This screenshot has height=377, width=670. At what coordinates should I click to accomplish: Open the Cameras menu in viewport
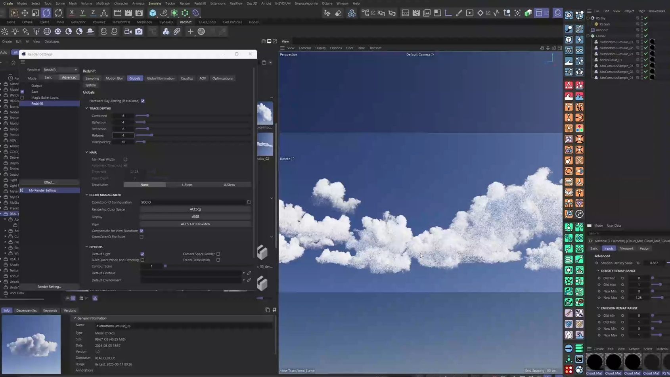click(x=305, y=48)
